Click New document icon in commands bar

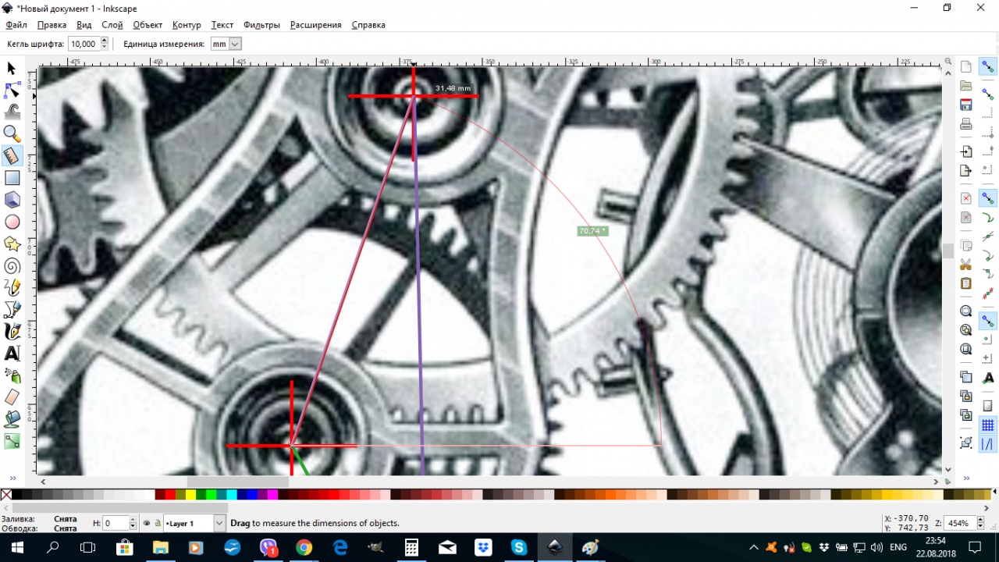tap(966, 66)
